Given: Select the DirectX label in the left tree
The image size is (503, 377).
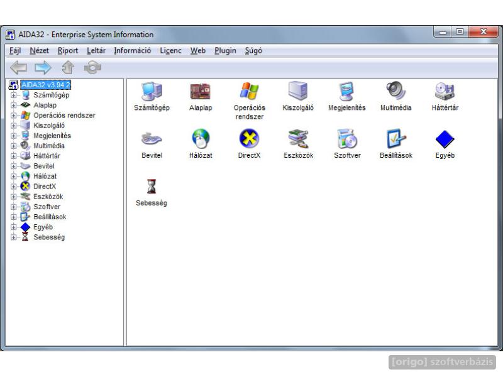Looking at the screenshot, I should (45, 187).
